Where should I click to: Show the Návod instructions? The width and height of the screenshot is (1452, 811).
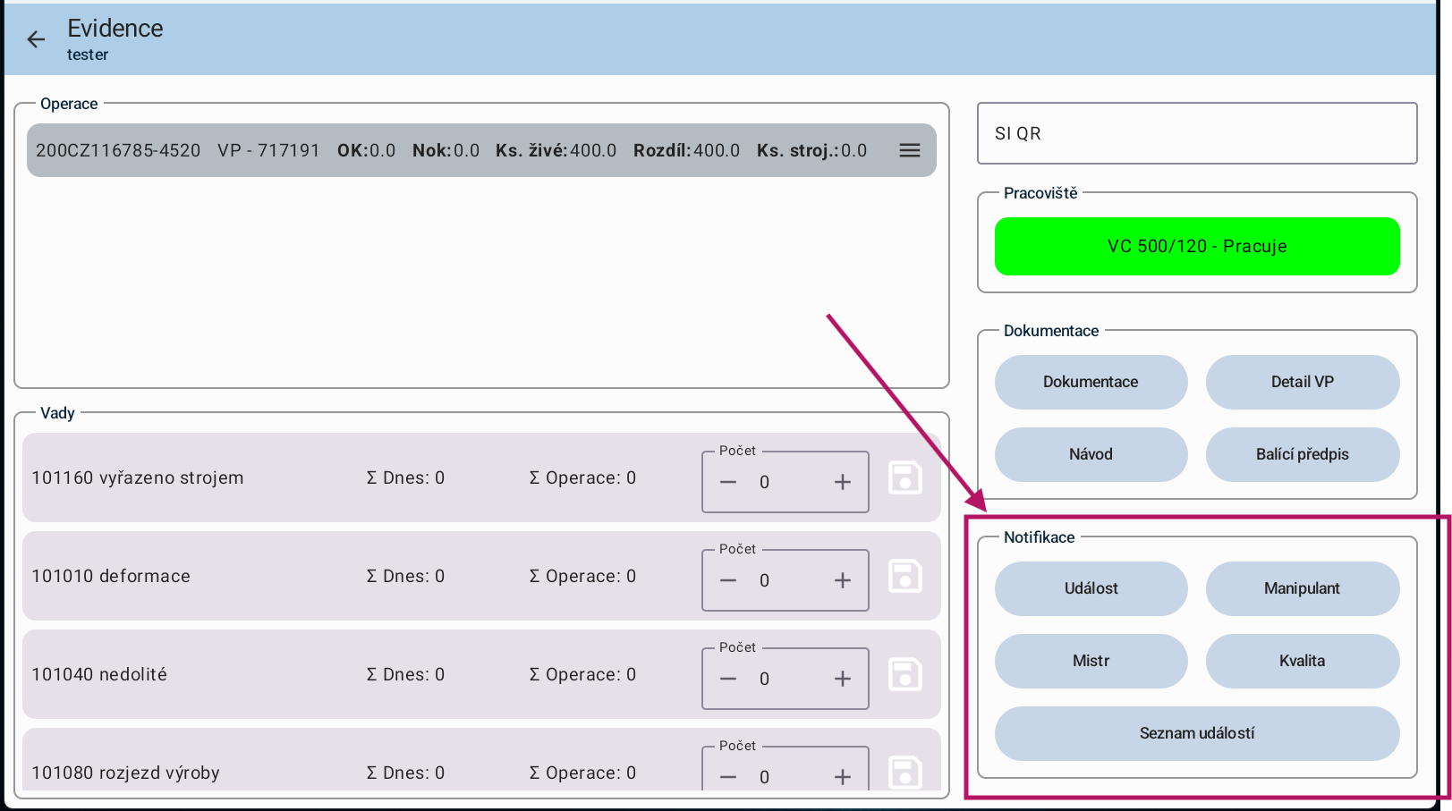click(1091, 454)
